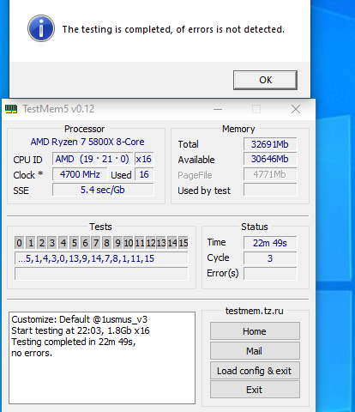This screenshot has height=412, width=355.
Task: Click the TestMem5 memory chip title icon
Action: click(11, 109)
